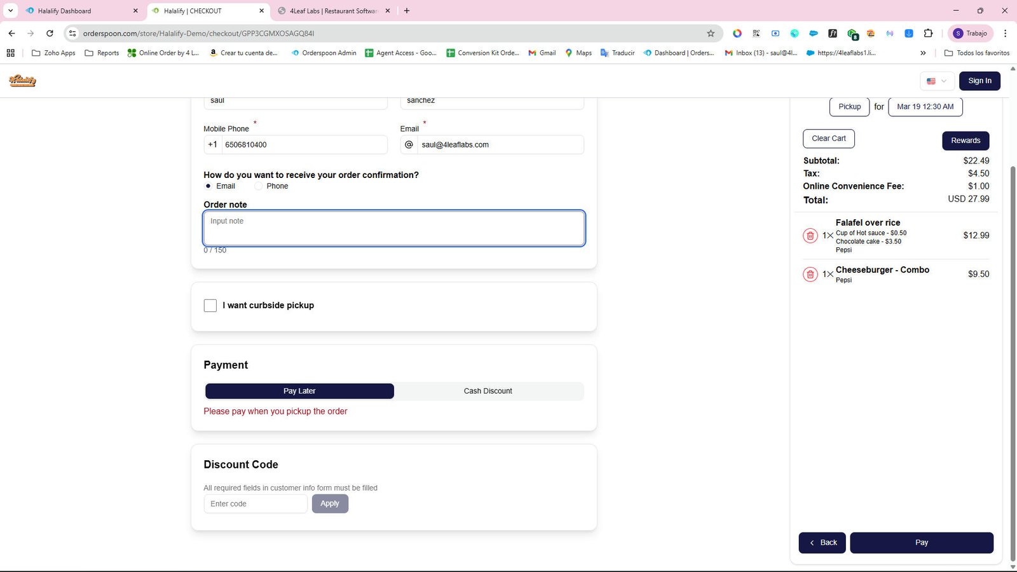
Task: Open the Gmail bookmark
Action: (542, 53)
